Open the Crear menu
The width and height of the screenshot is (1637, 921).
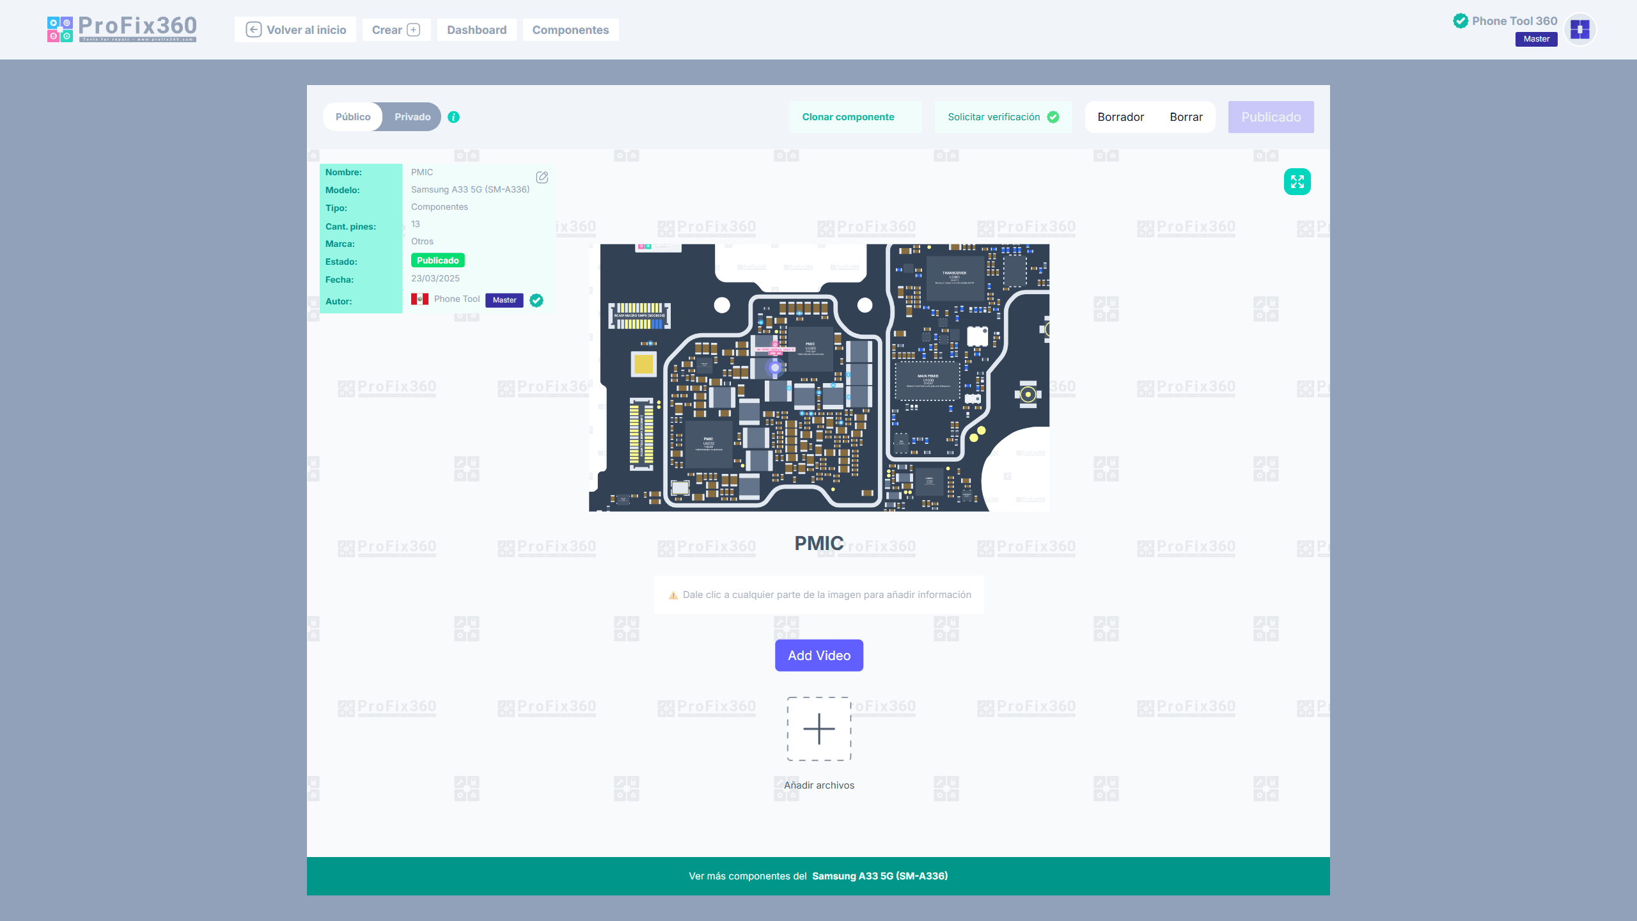[x=396, y=30]
